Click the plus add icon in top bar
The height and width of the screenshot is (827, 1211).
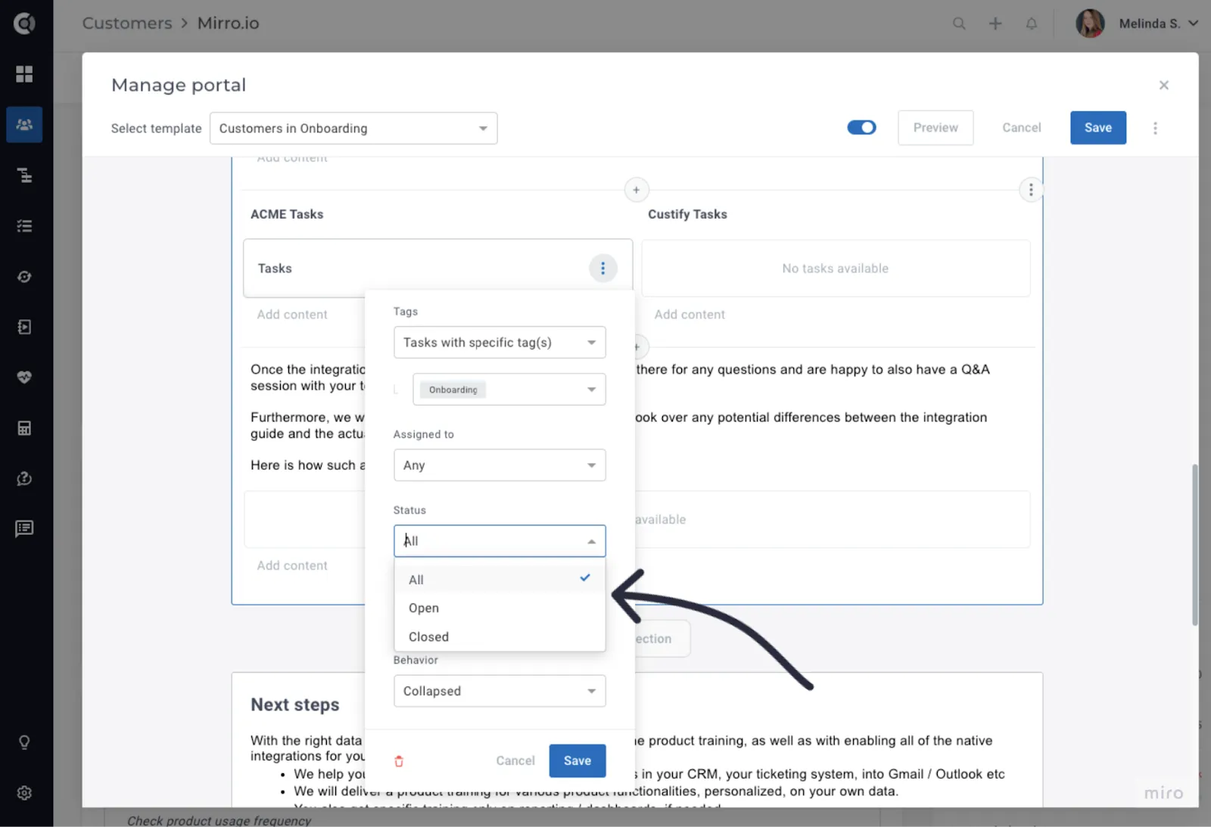995,23
